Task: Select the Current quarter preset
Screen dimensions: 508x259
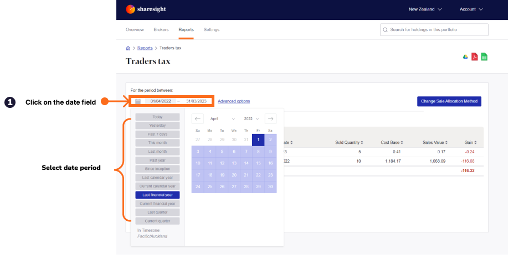Action: coord(157,221)
